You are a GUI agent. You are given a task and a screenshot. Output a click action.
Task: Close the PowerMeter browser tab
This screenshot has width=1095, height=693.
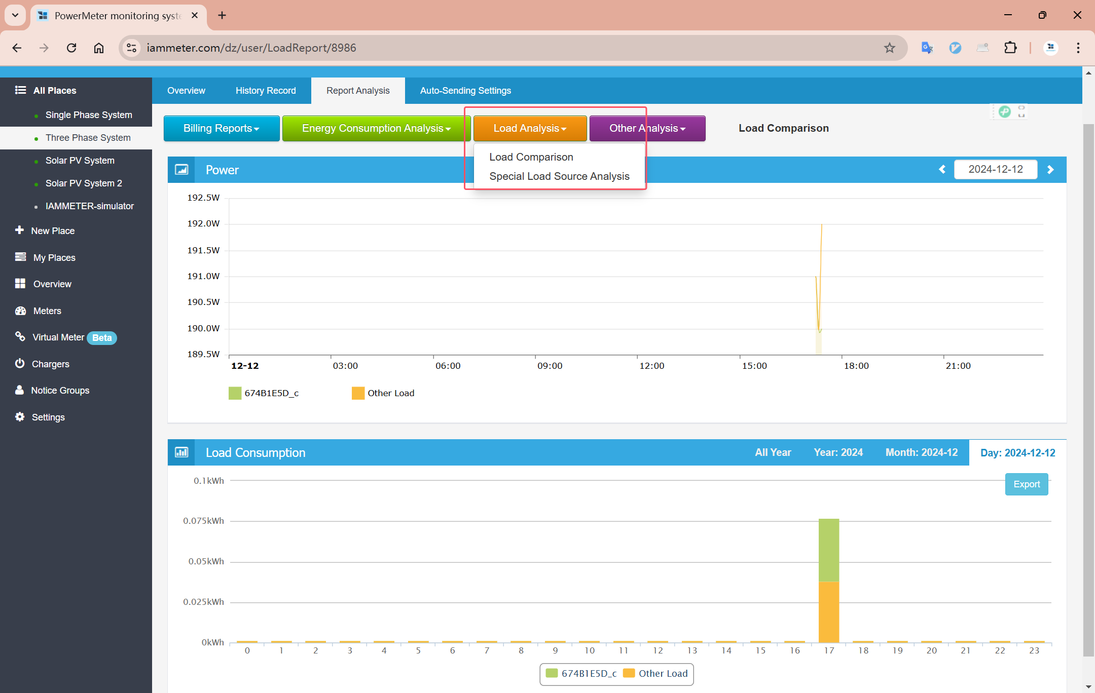(x=195, y=16)
